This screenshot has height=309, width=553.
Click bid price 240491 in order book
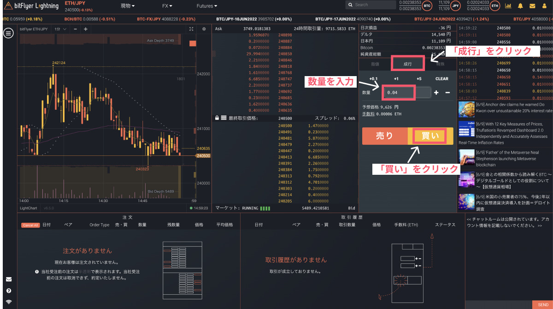pos(285,132)
